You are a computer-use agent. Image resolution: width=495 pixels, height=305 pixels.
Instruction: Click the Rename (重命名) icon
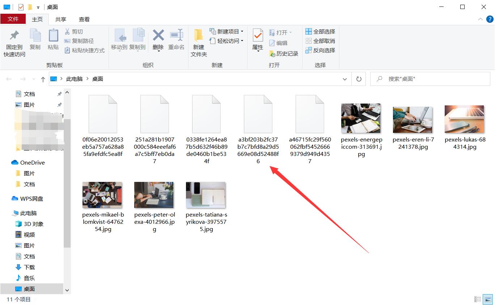(176, 40)
